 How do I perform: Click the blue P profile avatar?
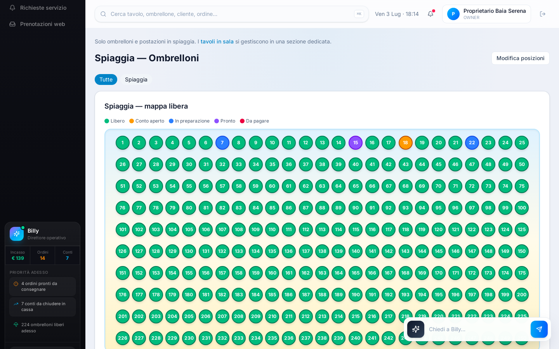click(x=453, y=14)
